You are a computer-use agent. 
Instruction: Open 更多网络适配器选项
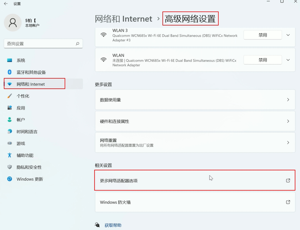195,181
